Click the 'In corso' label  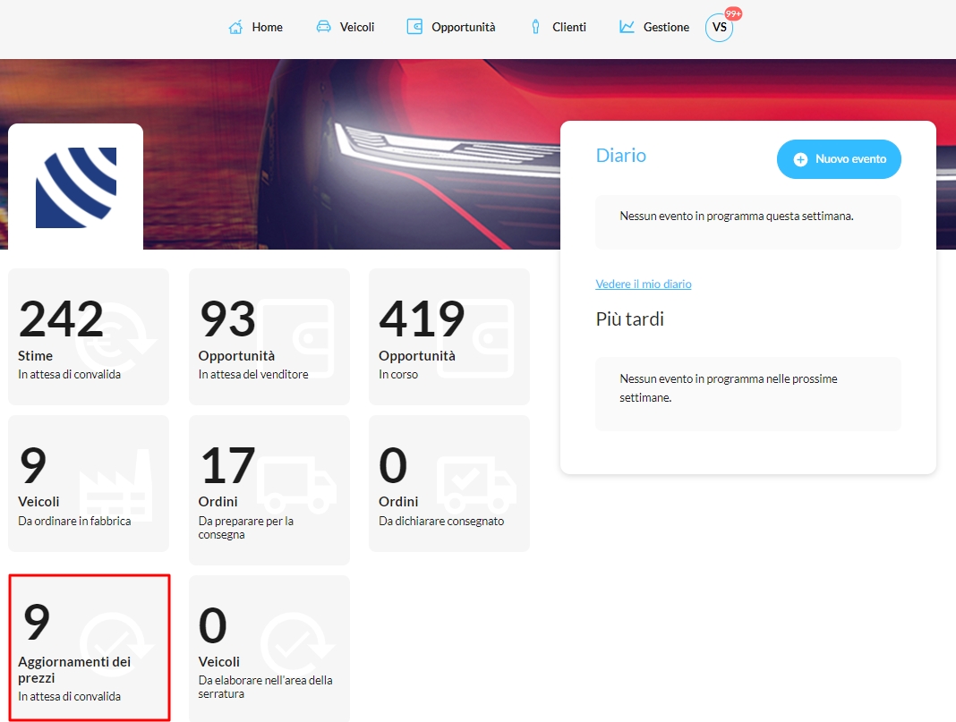point(398,374)
